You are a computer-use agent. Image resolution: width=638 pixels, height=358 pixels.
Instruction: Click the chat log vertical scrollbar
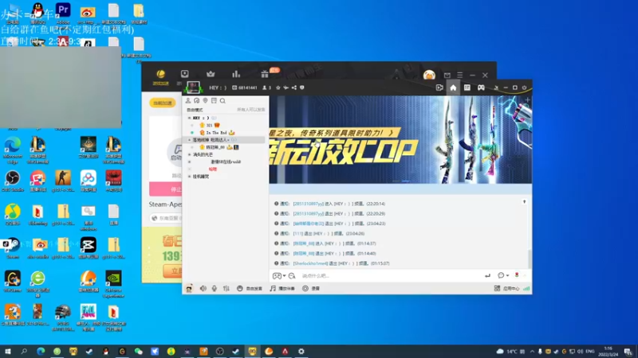pyautogui.click(x=530, y=258)
